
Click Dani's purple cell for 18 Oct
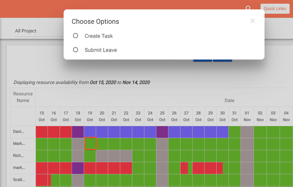(x=78, y=132)
